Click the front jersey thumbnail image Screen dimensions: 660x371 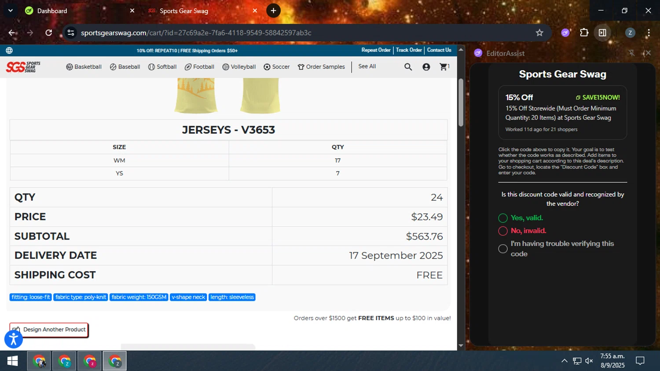pyautogui.click(x=196, y=95)
